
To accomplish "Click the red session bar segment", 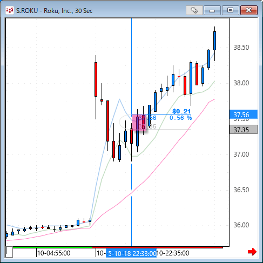I will coord(158,247).
